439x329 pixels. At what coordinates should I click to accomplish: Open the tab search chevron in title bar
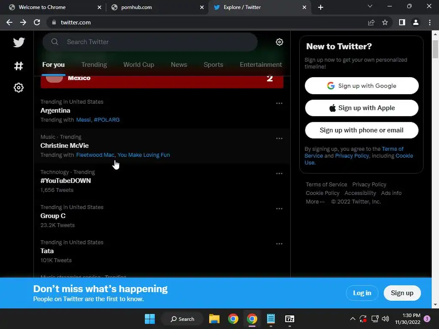[370, 6]
